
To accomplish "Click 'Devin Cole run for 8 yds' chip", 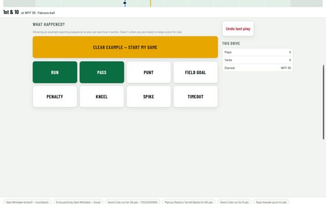I will [x=234, y=202].
